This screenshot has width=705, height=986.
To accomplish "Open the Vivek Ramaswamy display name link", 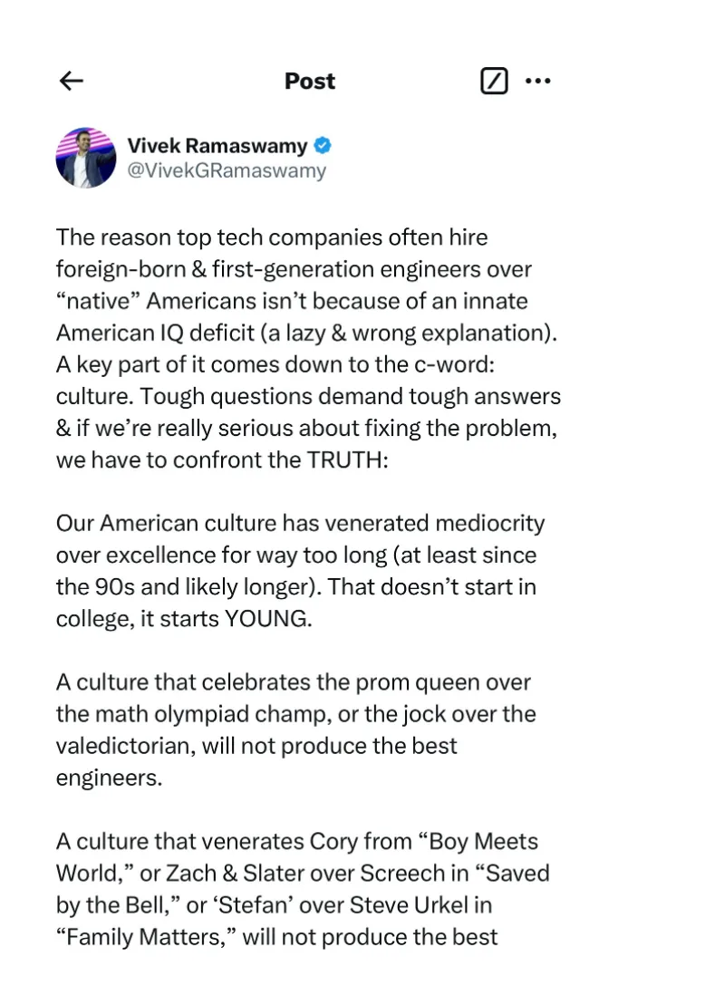I will (x=217, y=145).
